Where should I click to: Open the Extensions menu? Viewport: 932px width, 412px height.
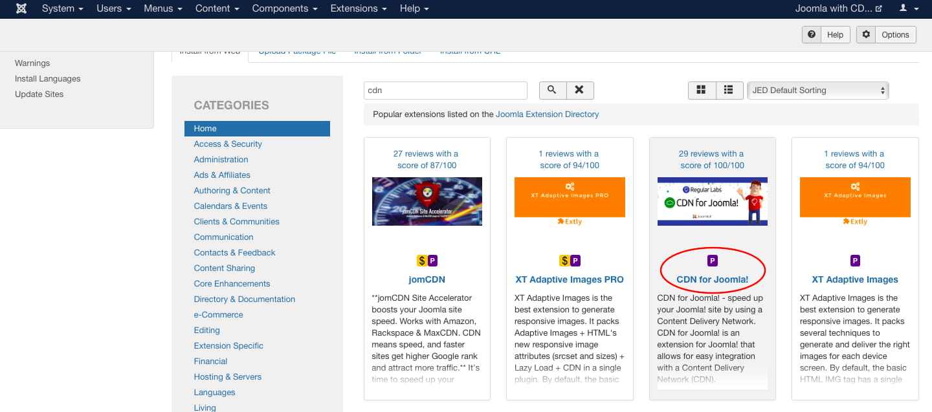pyautogui.click(x=359, y=8)
